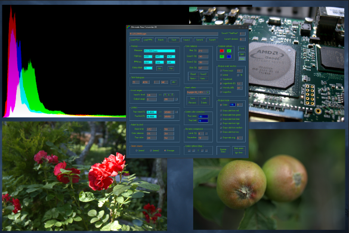The height and width of the screenshot is (233, 349).
Task: Select the Color output mode option
Action: pos(224,105)
